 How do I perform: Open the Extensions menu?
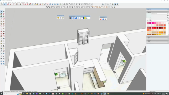[x=23, y=2]
